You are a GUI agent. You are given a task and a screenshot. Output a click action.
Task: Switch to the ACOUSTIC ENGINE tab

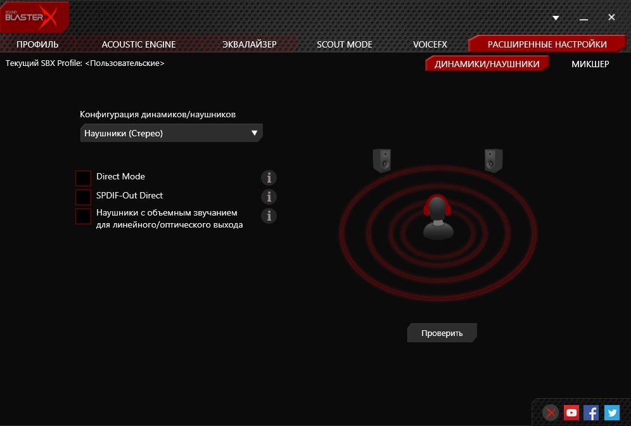pyautogui.click(x=139, y=44)
